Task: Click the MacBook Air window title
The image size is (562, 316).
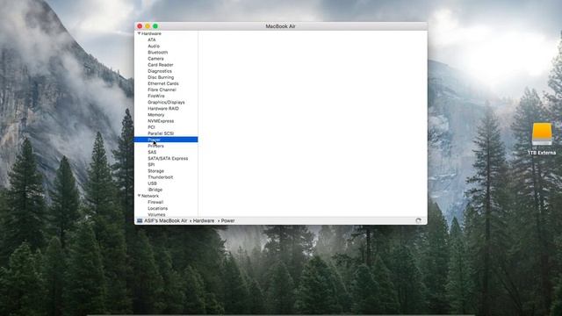Action: (x=280, y=26)
